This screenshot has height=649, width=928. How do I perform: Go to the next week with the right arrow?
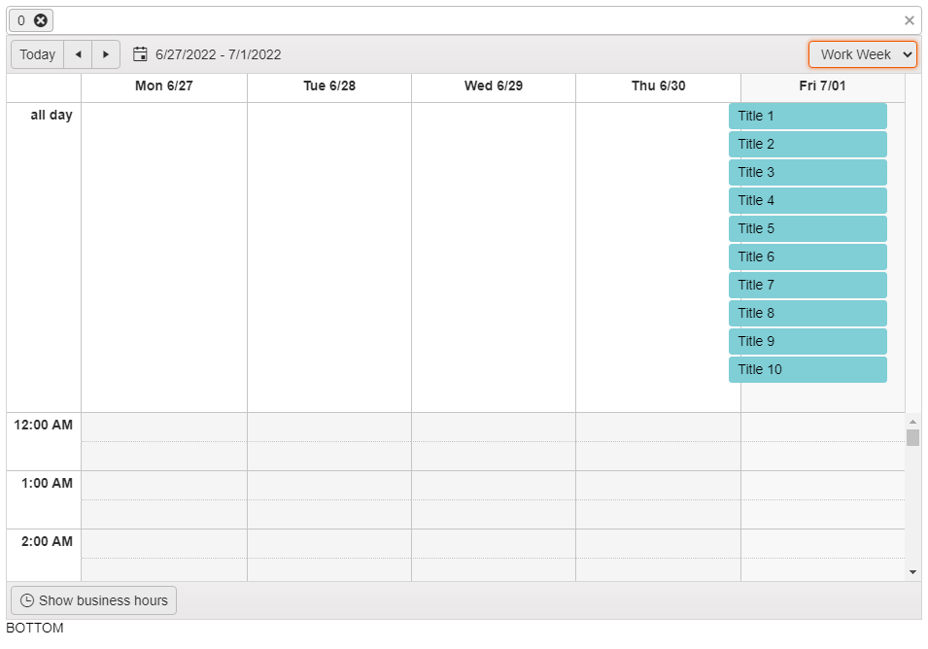[x=106, y=54]
